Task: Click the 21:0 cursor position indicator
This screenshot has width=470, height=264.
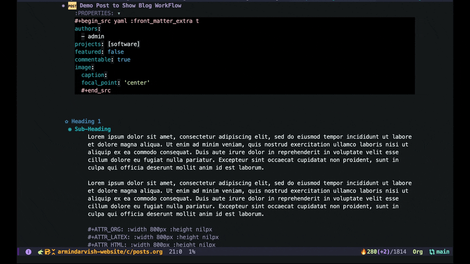Action: pyautogui.click(x=175, y=252)
